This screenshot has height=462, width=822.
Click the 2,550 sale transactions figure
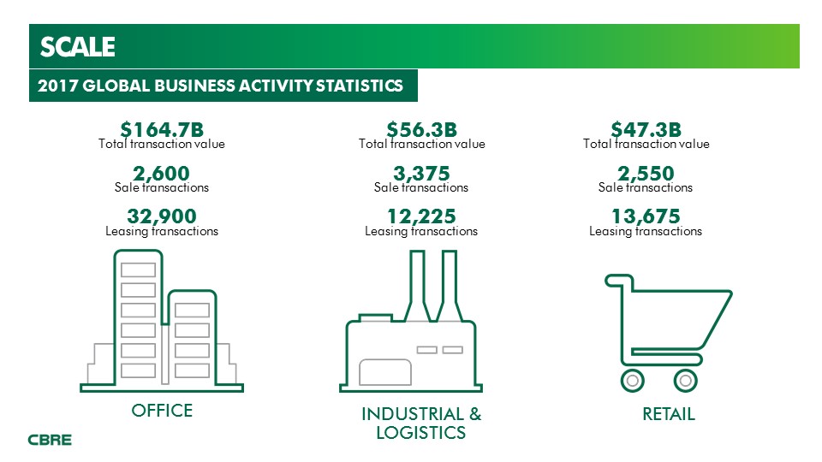coord(646,173)
